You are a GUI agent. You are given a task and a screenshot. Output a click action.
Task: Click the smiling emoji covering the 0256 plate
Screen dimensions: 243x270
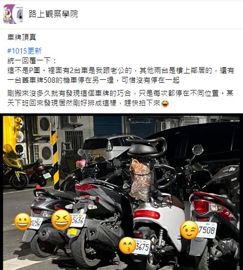22,221
